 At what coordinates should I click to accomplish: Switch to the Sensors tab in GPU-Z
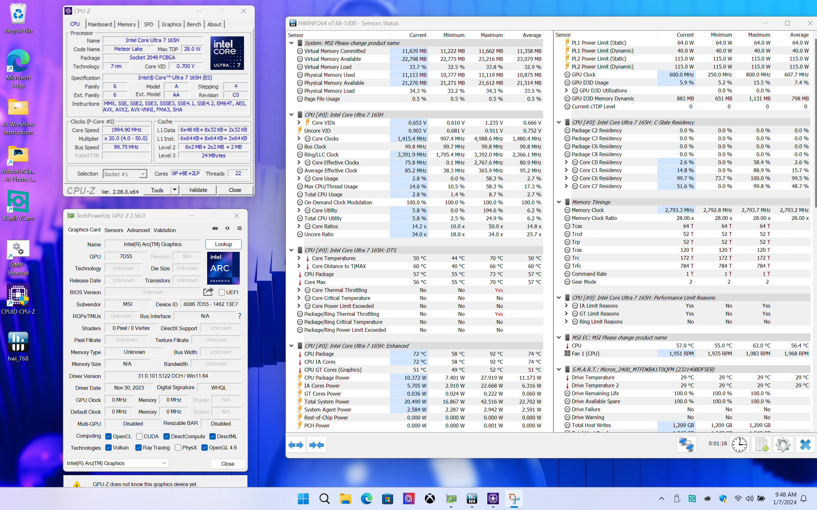tap(113, 230)
